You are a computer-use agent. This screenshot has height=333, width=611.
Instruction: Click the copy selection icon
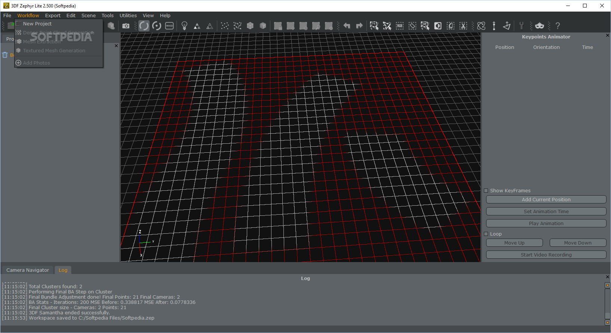pos(451,26)
